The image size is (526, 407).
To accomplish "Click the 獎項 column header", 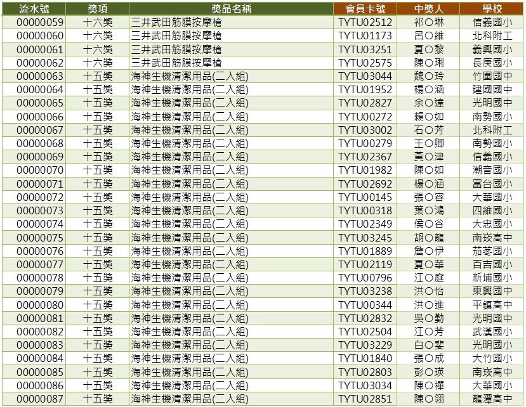I will point(98,9).
